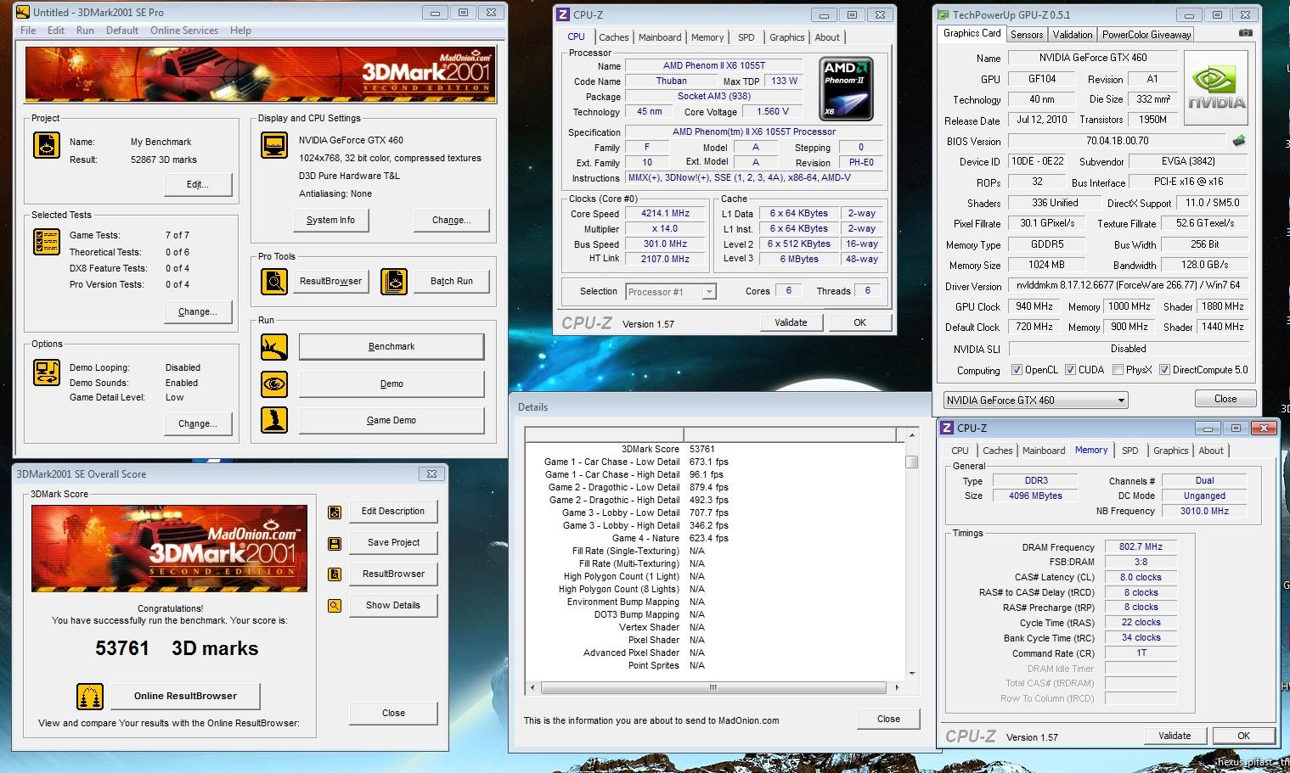Image resolution: width=1290 pixels, height=773 pixels.
Task: Click the Online ResultBrowser button
Action: point(185,696)
